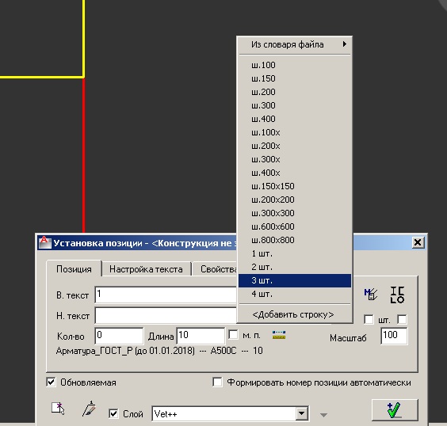Open the Vet++ layer dropdown
The width and height of the screenshot is (447, 426).
tap(301, 413)
